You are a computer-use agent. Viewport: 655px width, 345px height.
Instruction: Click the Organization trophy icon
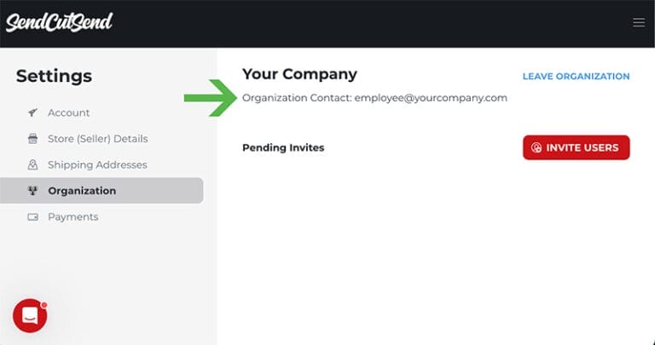click(x=33, y=191)
